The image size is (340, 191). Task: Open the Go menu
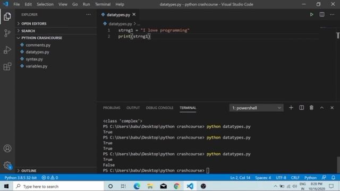click(75, 4)
